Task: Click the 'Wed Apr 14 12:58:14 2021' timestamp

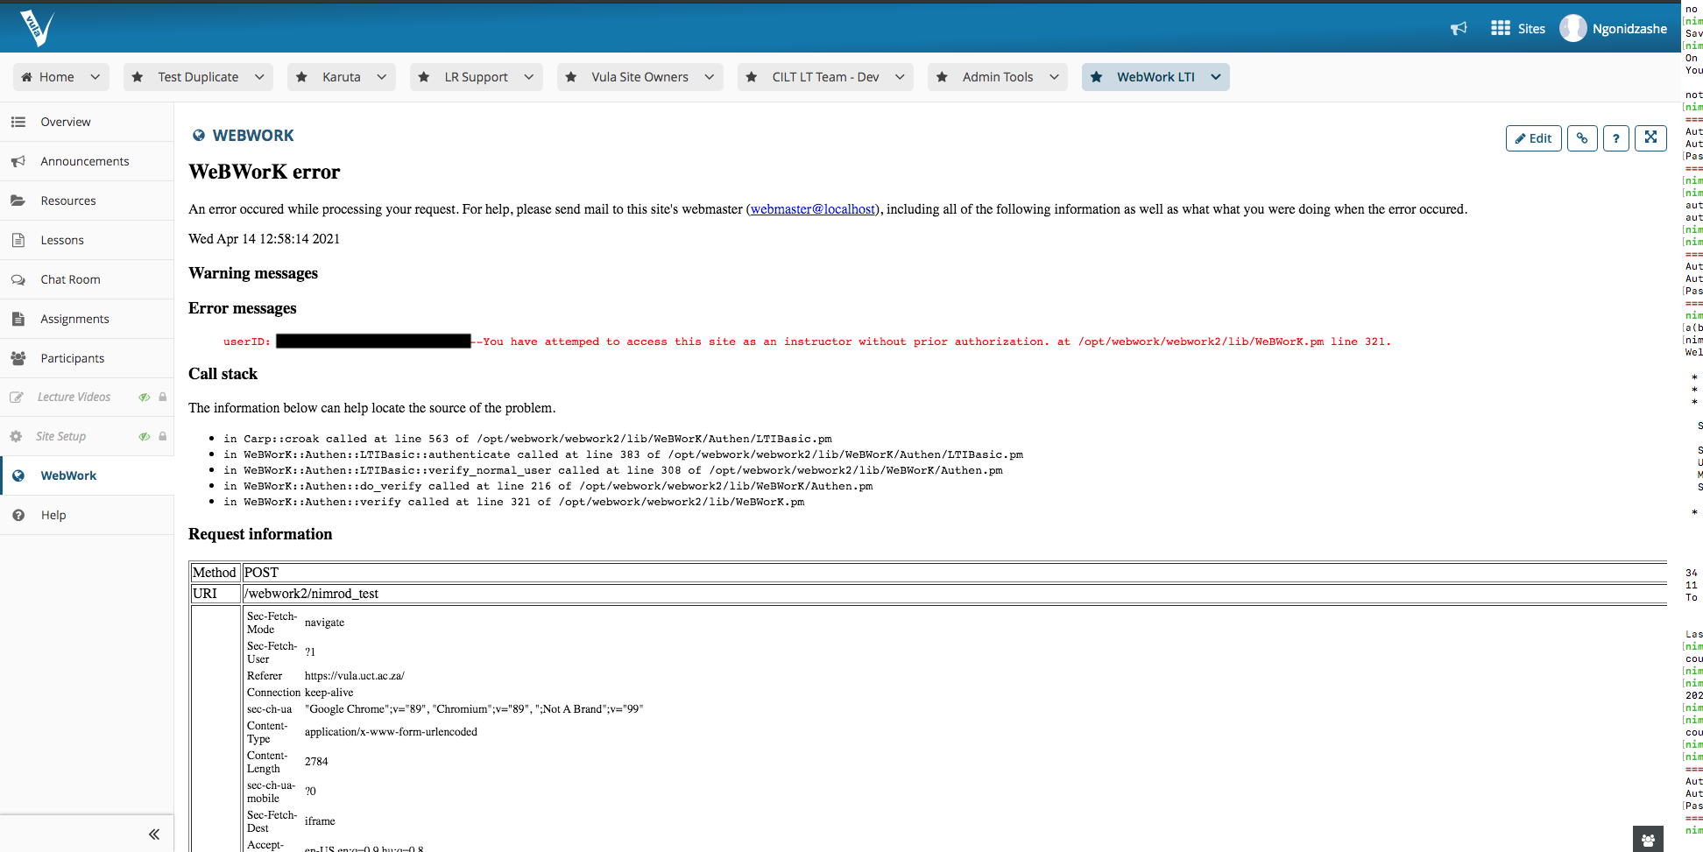Action: click(265, 239)
